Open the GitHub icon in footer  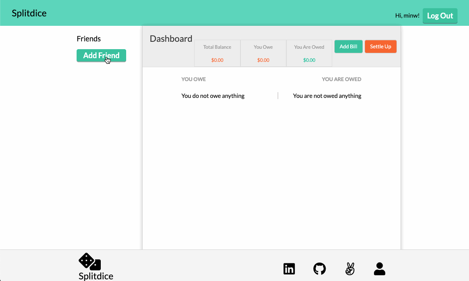[319, 269]
